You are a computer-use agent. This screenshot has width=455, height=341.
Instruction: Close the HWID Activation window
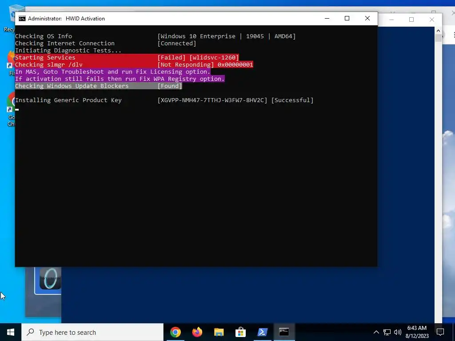click(367, 18)
